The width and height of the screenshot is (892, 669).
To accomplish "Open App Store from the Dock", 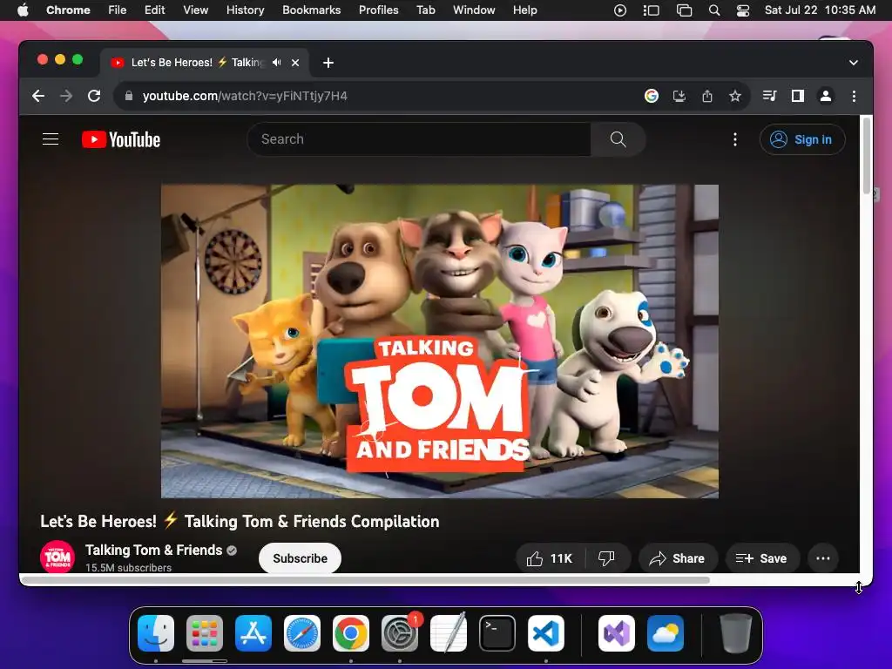I will point(253,633).
